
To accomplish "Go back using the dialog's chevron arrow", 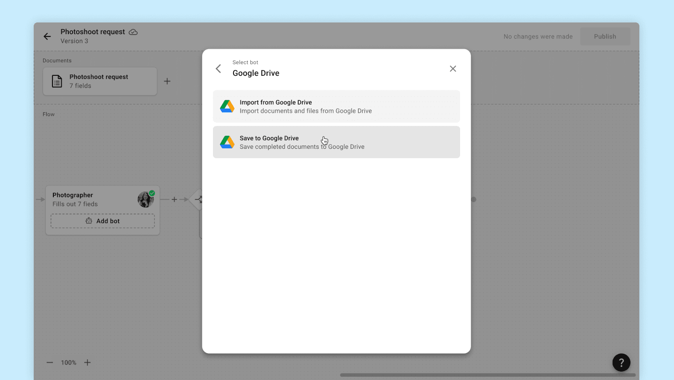I will pos(218,69).
